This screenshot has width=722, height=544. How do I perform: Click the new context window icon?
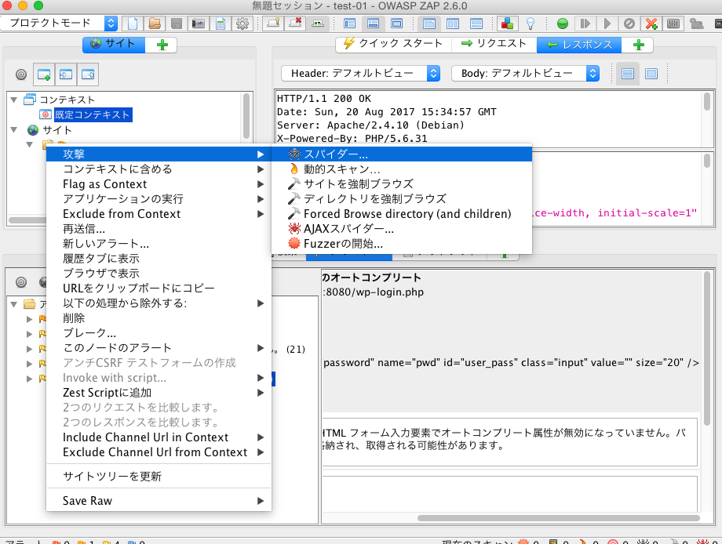tap(44, 74)
